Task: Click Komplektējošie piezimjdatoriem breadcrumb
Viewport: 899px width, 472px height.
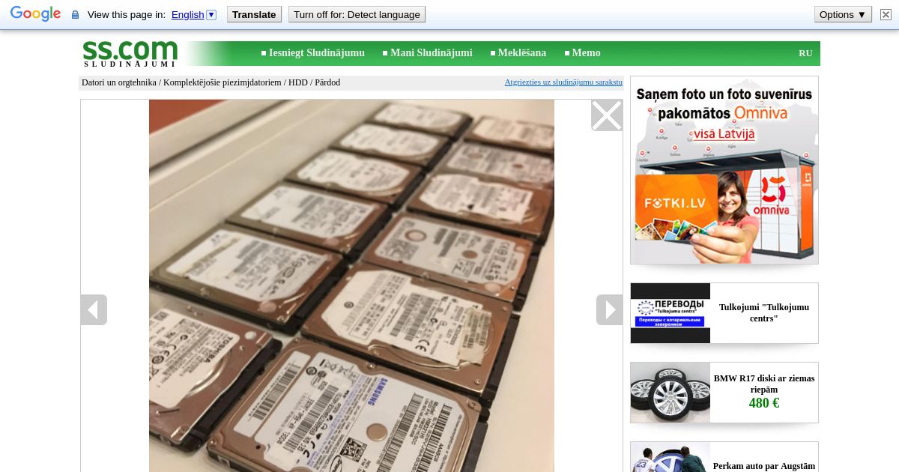Action: pos(223,82)
